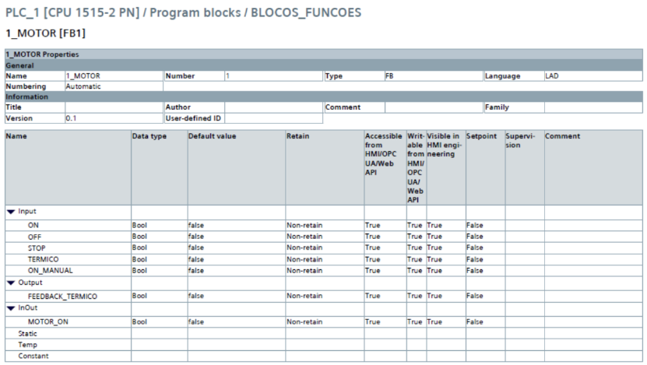
Task: Select the TERMICO input variable
Action: [43, 259]
